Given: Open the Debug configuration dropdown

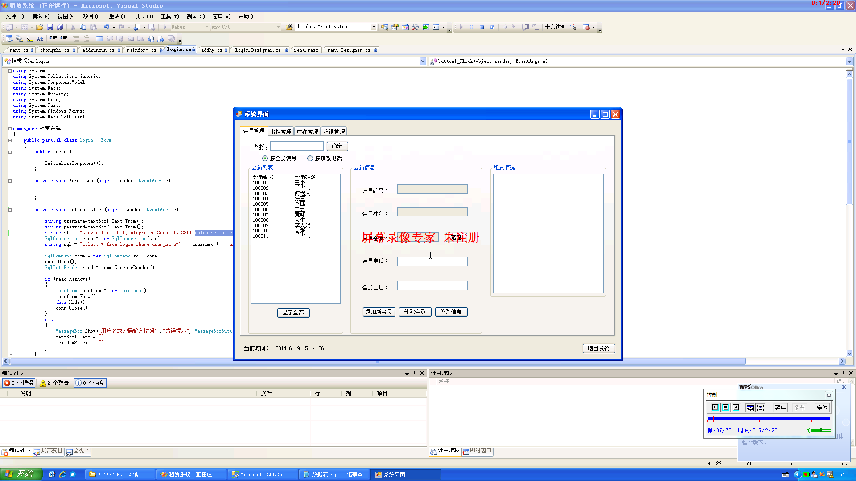Looking at the screenshot, I should click(x=207, y=27).
